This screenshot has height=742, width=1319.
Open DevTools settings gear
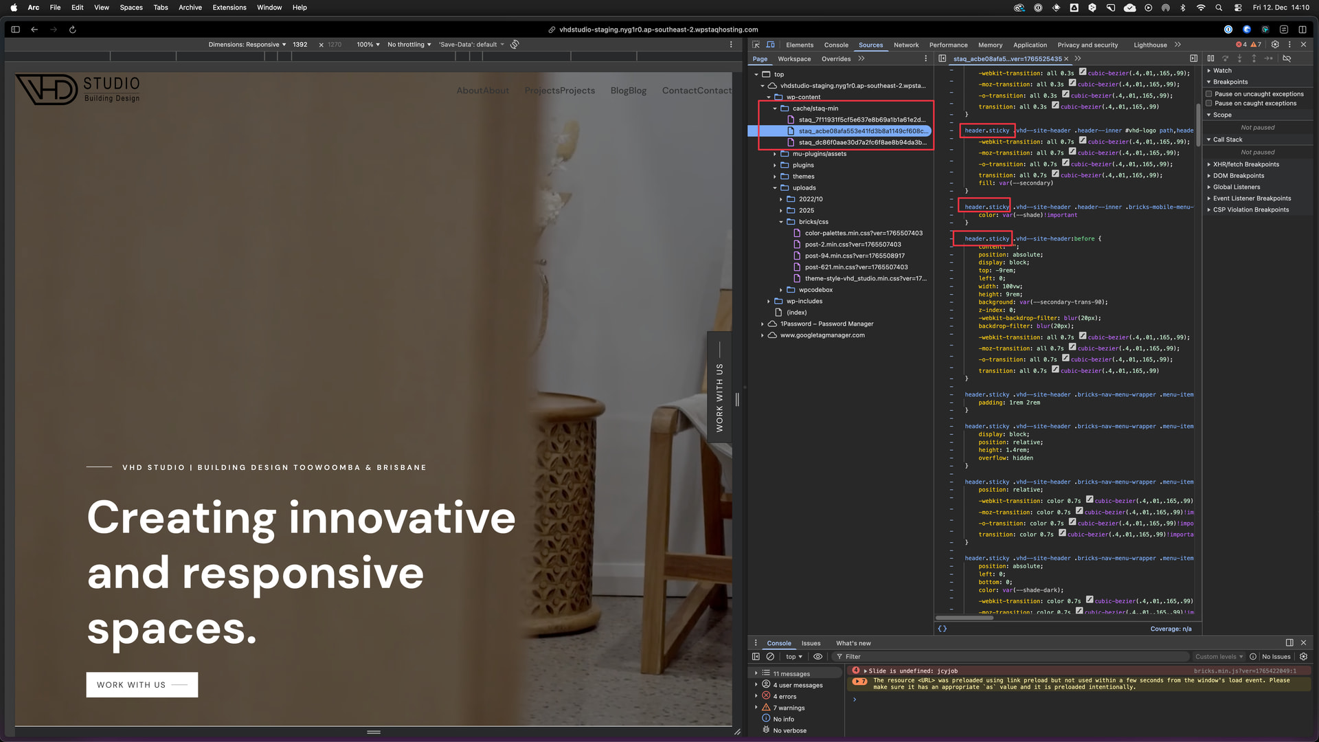click(1275, 45)
